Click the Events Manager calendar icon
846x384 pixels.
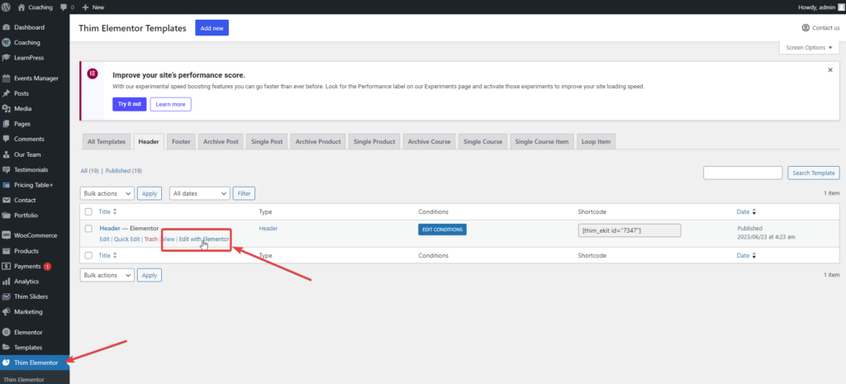(7, 78)
